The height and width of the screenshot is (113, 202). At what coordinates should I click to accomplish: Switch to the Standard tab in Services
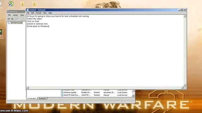42,99
